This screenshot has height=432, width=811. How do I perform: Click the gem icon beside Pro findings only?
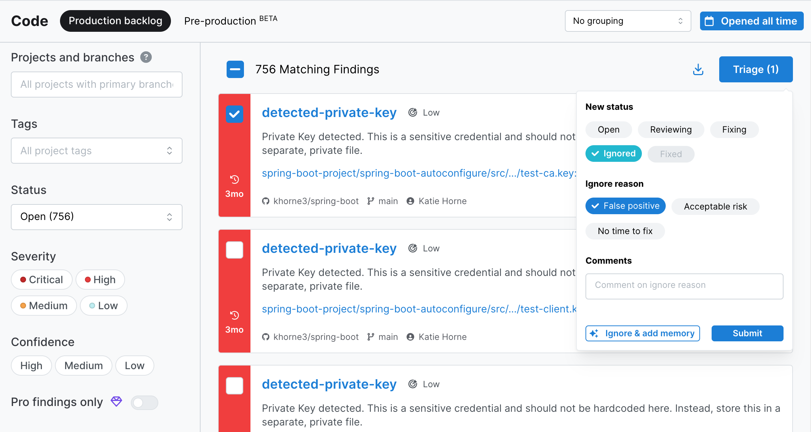[116, 402]
